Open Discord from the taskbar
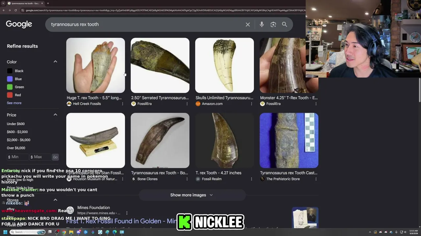The image size is (421, 236). click(x=79, y=232)
